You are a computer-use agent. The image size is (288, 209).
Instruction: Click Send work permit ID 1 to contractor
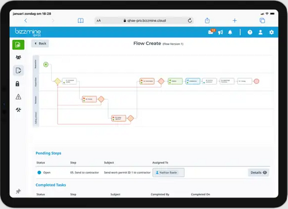click(127, 173)
